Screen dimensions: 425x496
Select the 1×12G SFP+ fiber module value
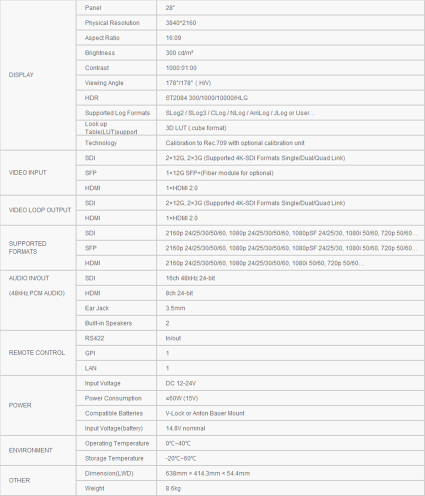pyautogui.click(x=219, y=173)
